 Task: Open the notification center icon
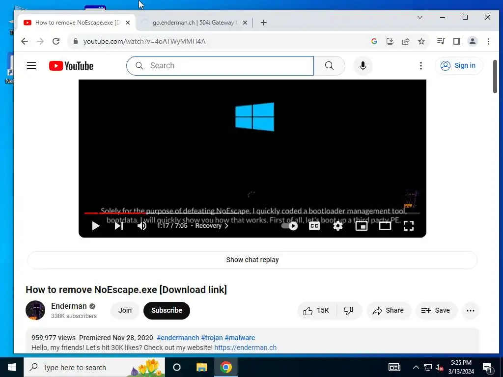click(x=487, y=368)
